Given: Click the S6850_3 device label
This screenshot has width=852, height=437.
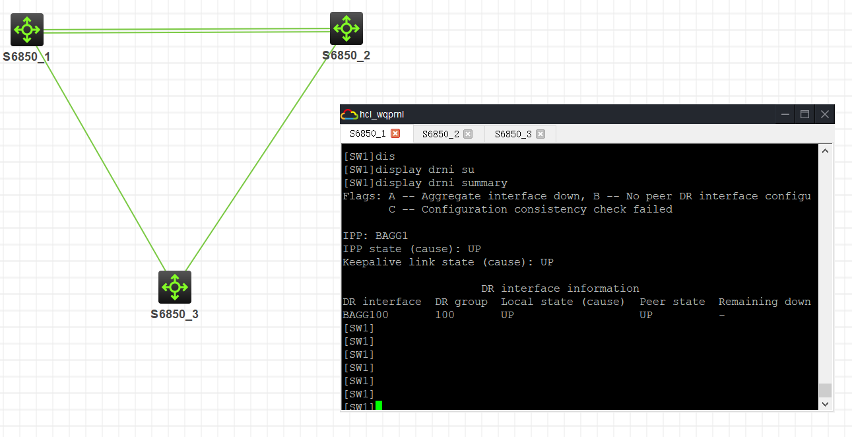Looking at the screenshot, I should tap(174, 314).
